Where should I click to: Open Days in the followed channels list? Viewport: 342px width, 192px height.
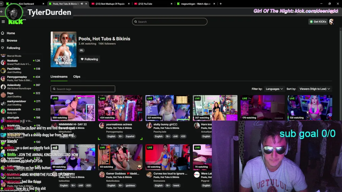20,95
